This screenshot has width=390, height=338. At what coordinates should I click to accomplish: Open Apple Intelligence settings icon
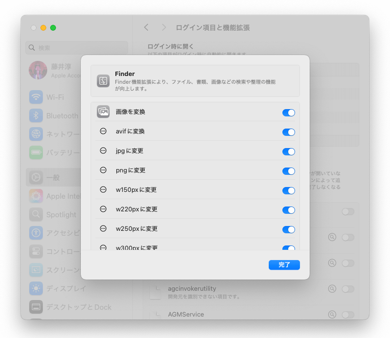pos(37,196)
